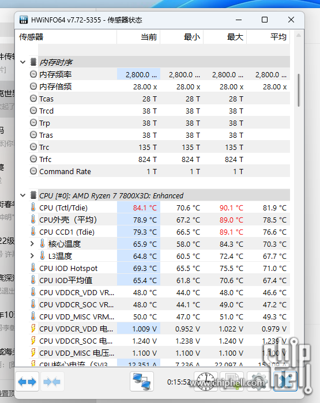
Task: Click the HWiNFO64 app icon in title bar
Action: coord(24,20)
